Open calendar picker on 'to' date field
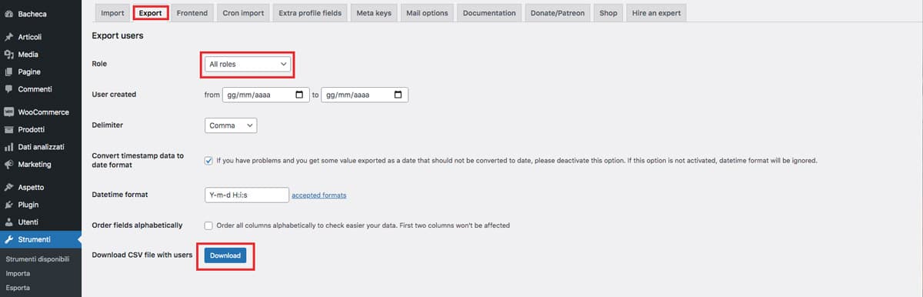 point(398,95)
